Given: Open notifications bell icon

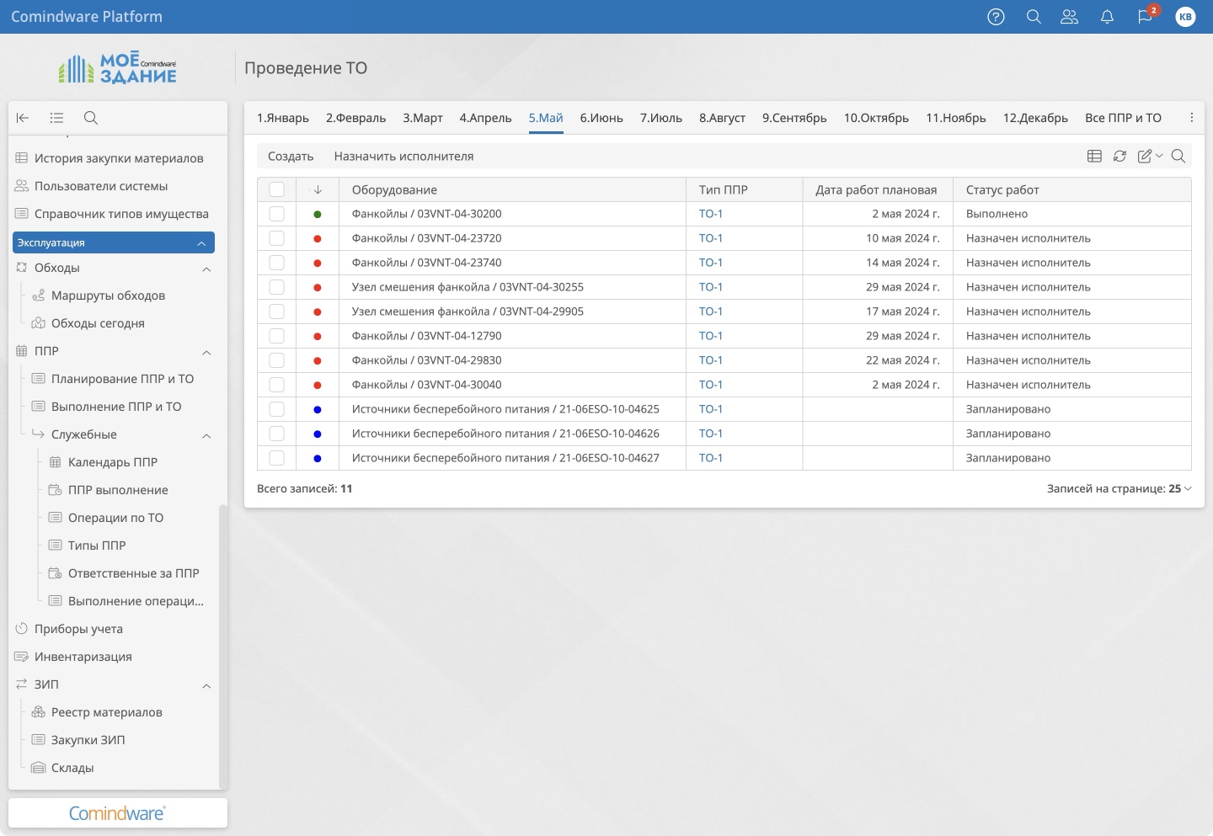Looking at the screenshot, I should [x=1107, y=17].
